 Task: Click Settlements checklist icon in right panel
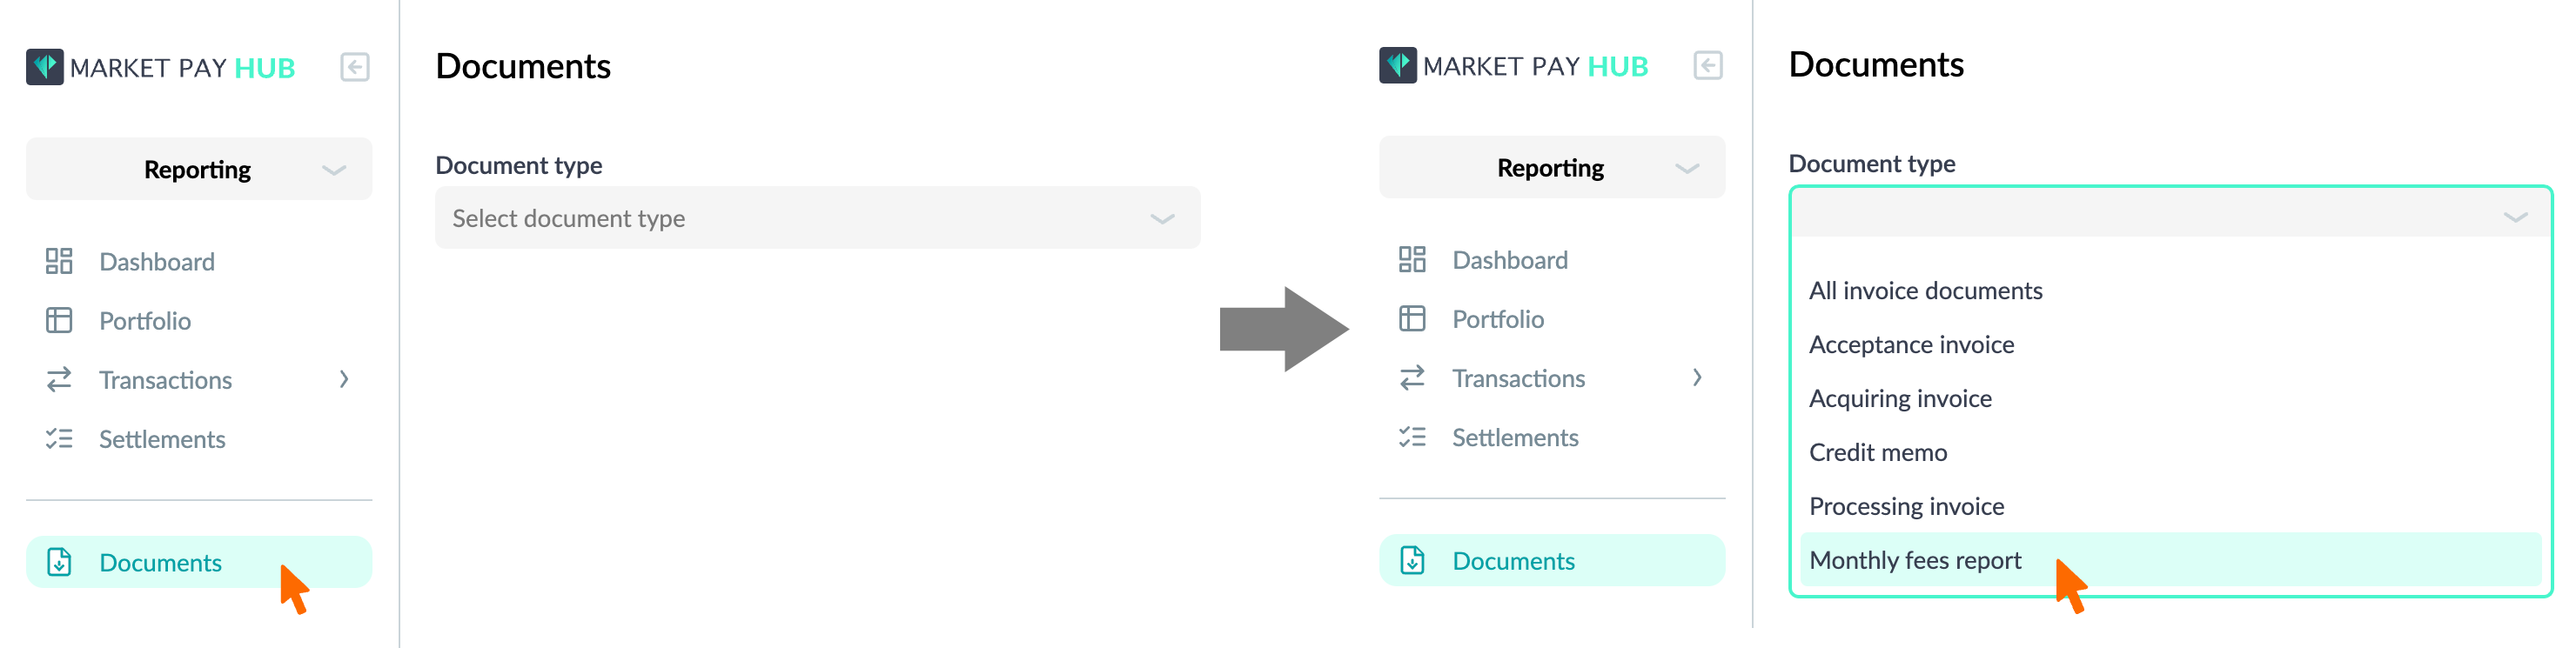1412,436
